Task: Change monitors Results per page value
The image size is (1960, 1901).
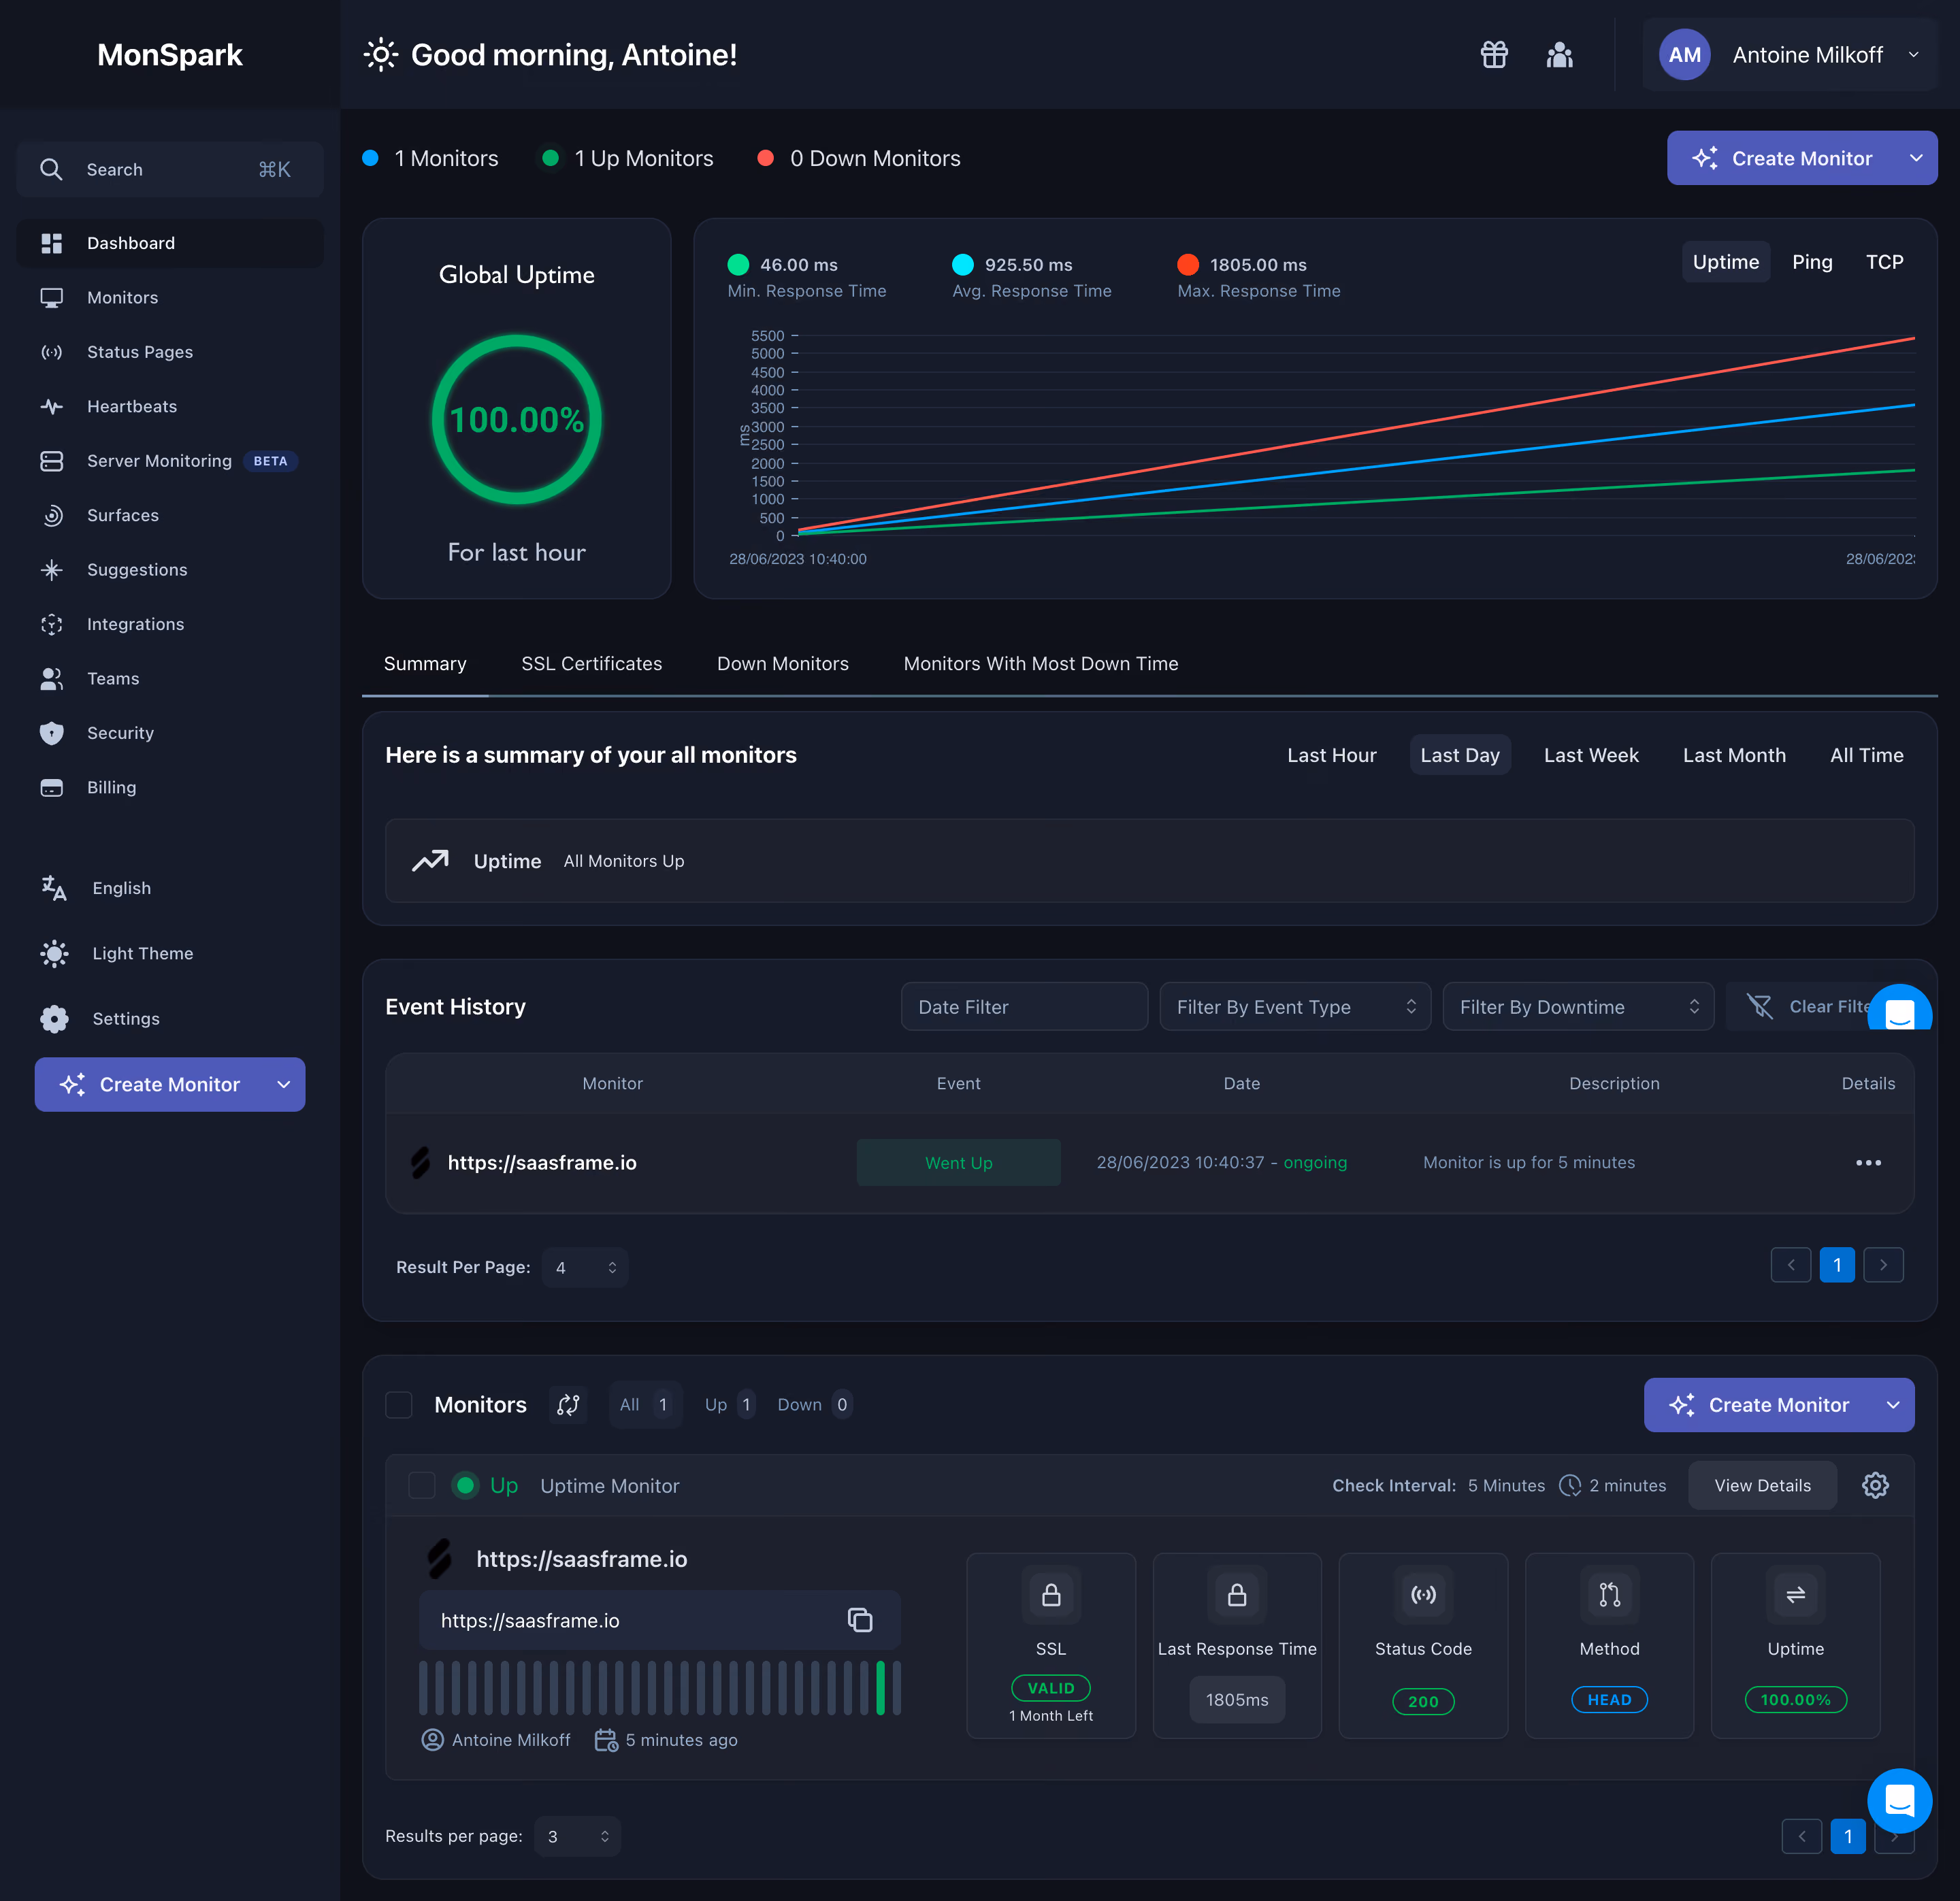Action: (577, 1836)
